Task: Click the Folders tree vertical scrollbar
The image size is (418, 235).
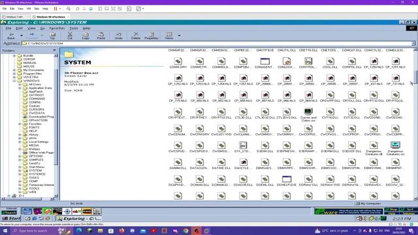Action: 56,125
